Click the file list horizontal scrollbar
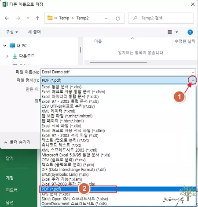 tap(118, 62)
